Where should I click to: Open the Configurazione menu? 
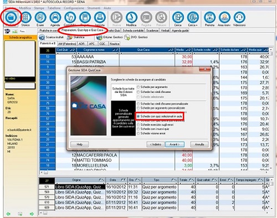[x=74, y=8]
